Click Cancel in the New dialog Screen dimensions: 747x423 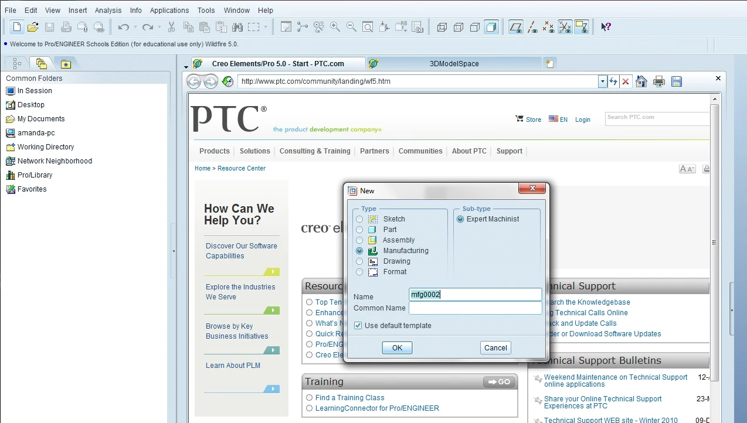[x=495, y=347]
